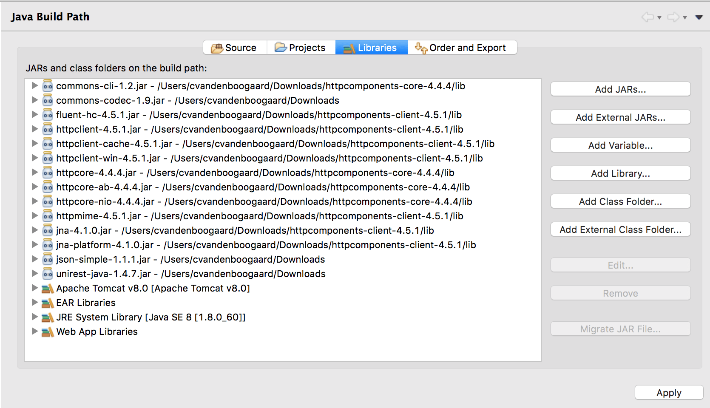Screen dimensions: 710x408
Task: Click the EAR Libraries icon
Action: point(48,303)
